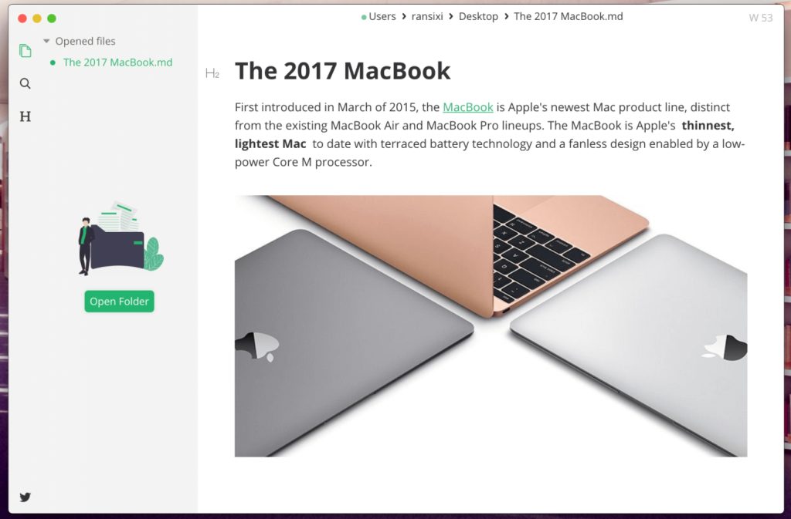Click the H2 heading marker icon

pos(212,73)
